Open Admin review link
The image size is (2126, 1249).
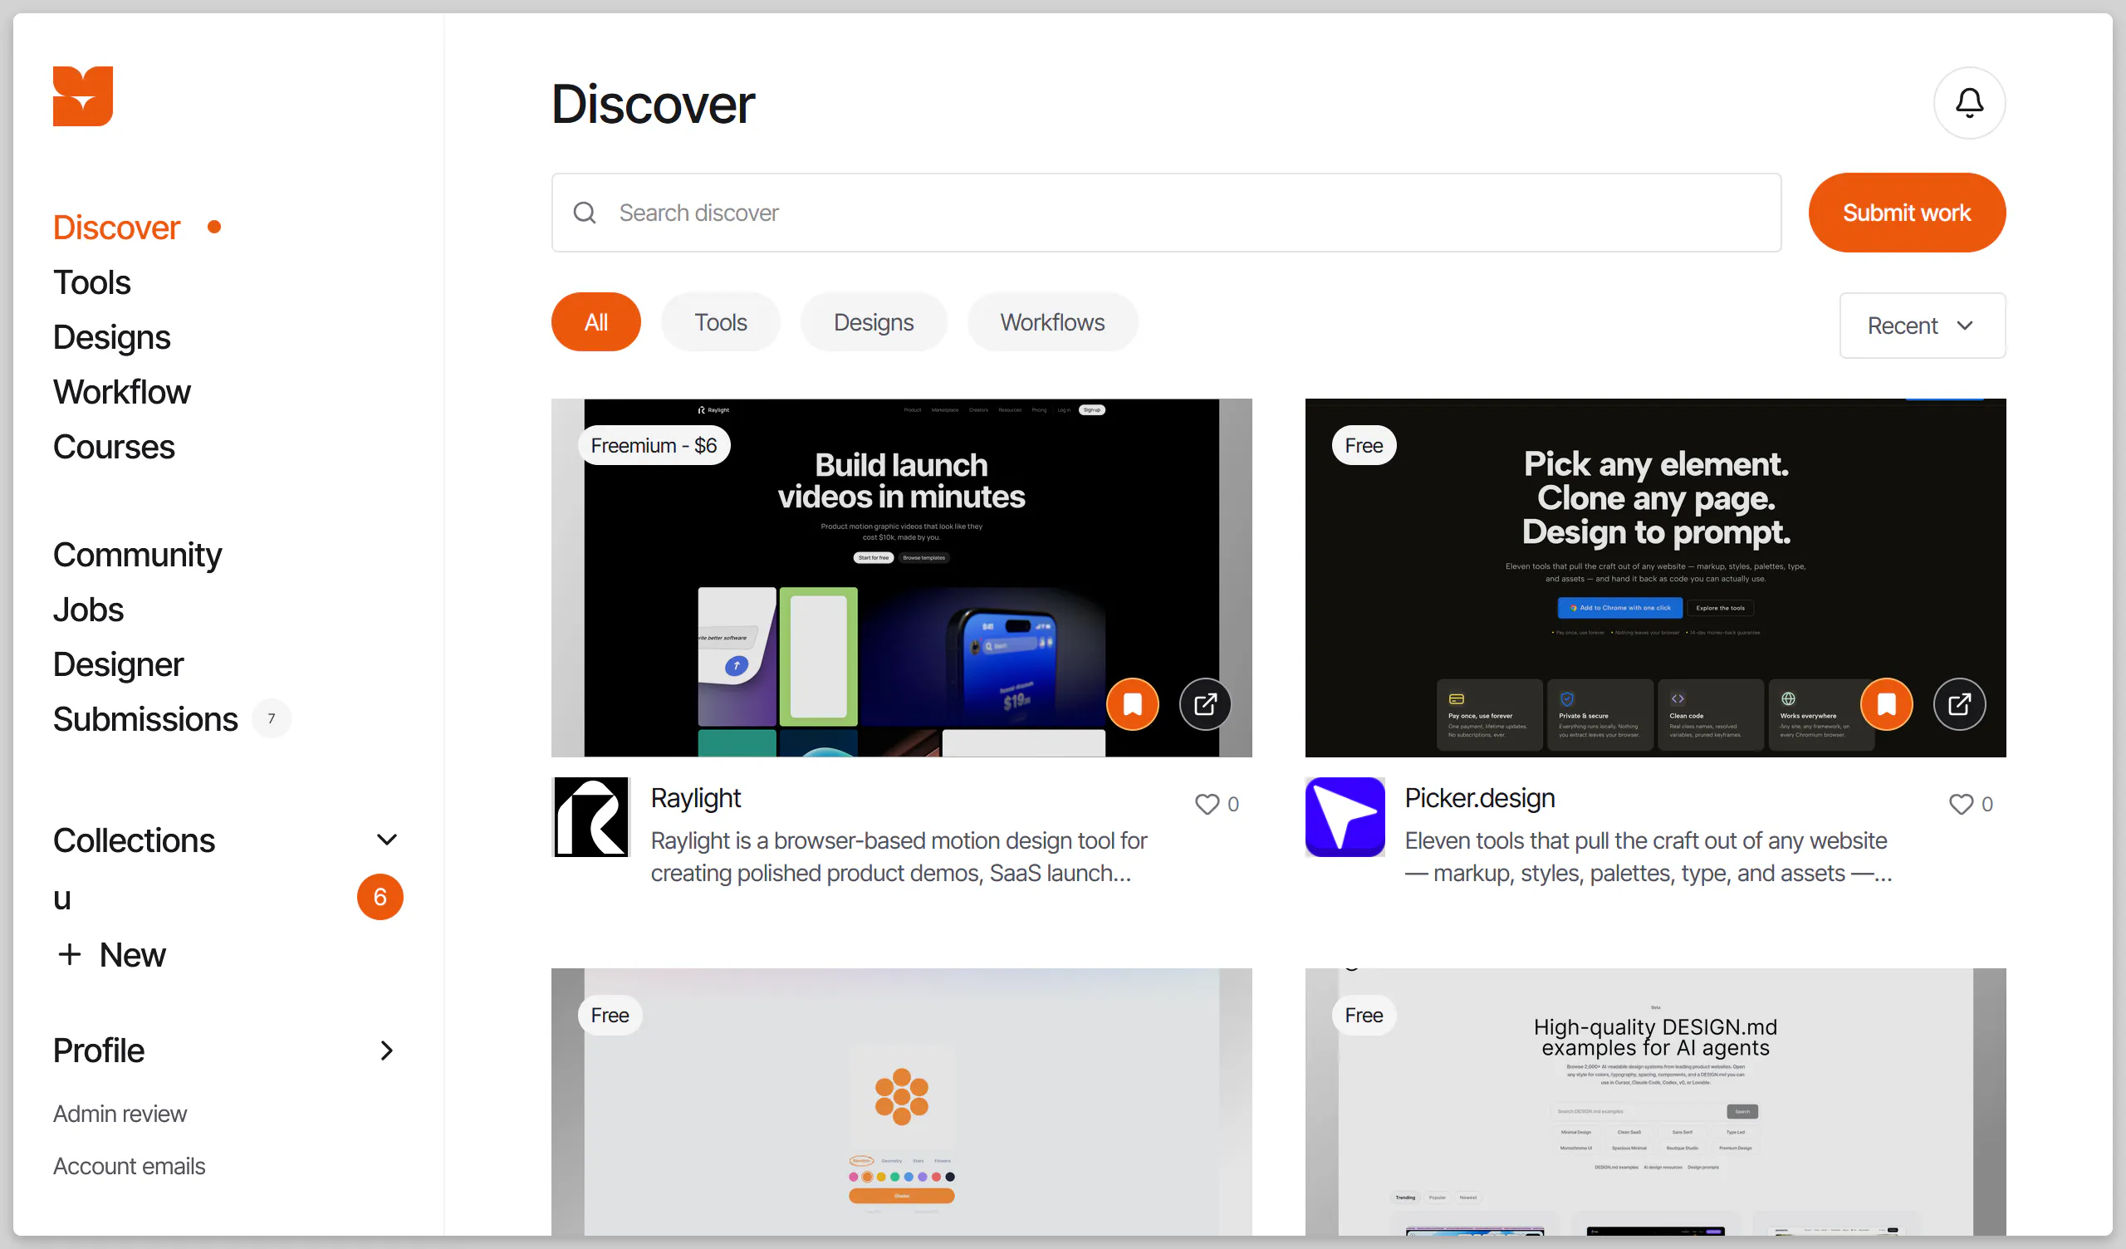120,1114
